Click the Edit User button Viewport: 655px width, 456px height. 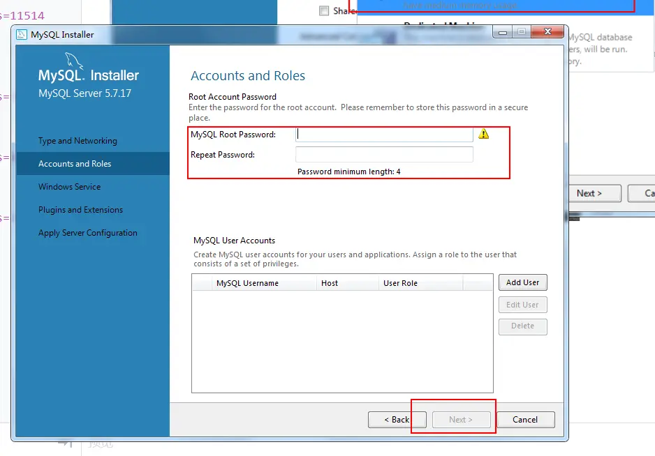522,305
